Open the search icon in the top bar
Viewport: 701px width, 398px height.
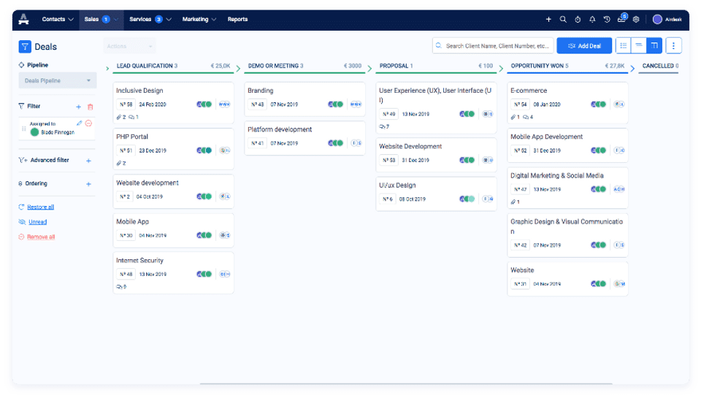(563, 19)
